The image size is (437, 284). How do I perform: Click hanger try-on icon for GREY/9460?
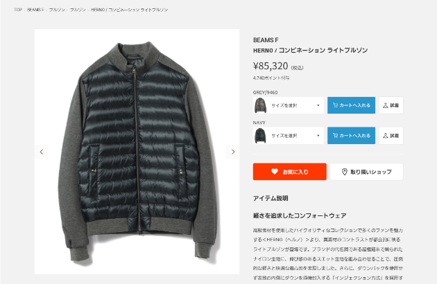click(386, 105)
